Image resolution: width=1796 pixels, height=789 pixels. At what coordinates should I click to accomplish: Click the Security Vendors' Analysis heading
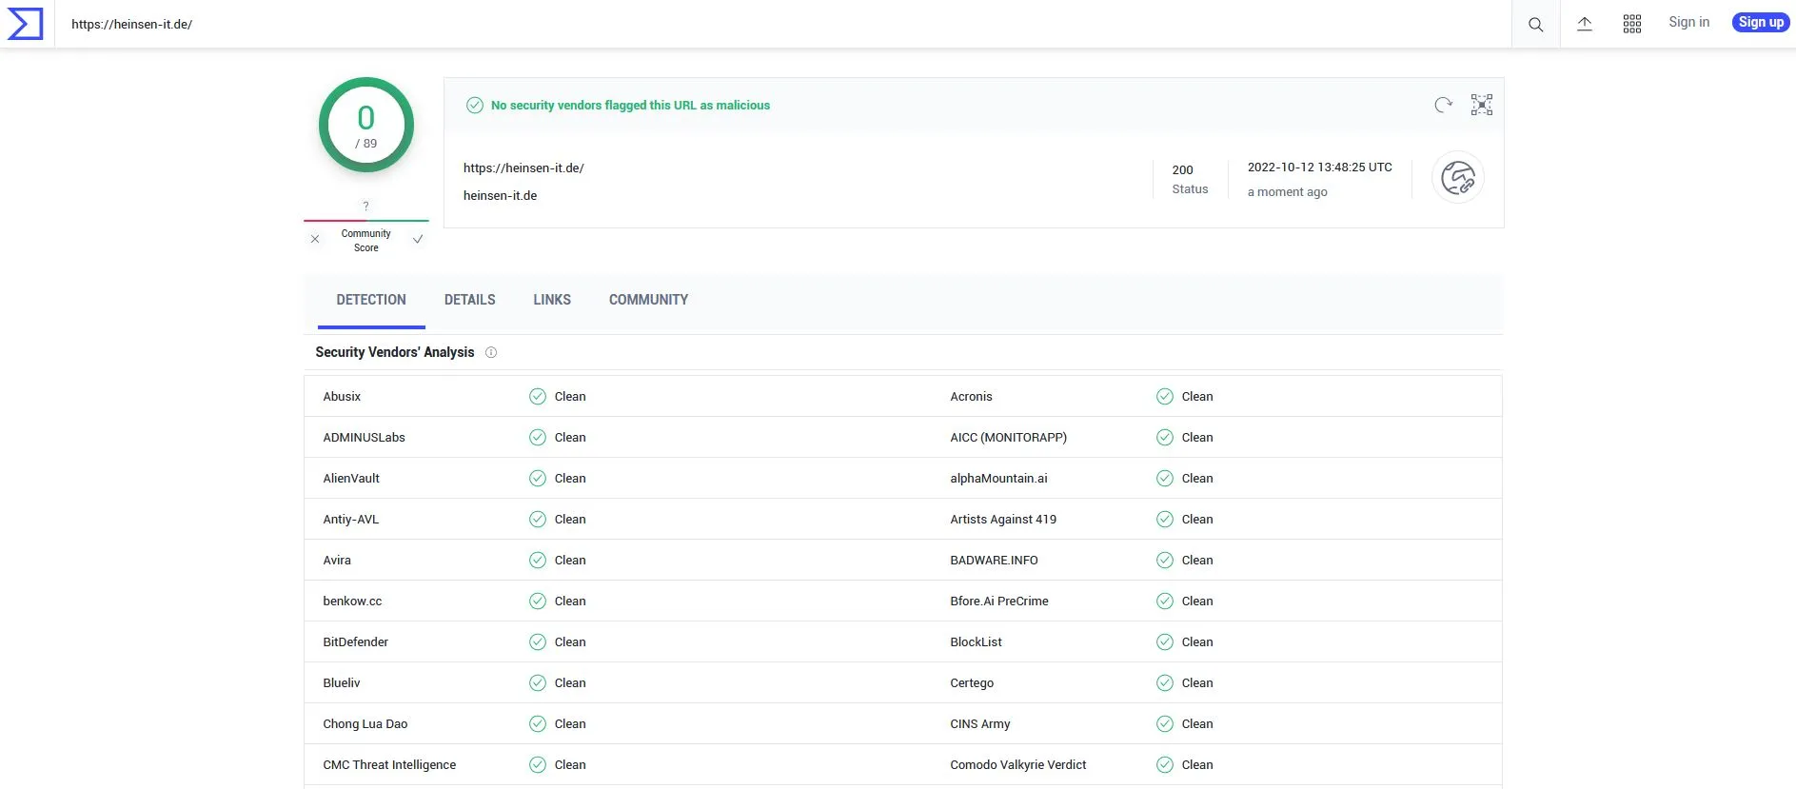click(395, 352)
